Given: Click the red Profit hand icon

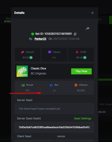Looking at the screenshot, I should (77, 52).
